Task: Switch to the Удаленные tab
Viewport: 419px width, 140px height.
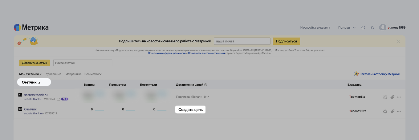Action: [54, 74]
